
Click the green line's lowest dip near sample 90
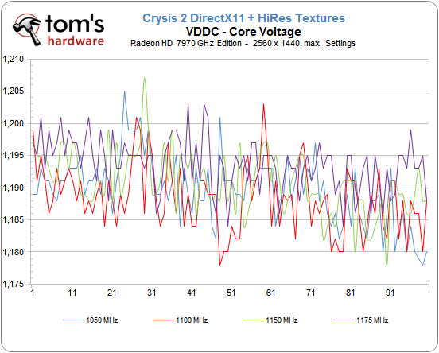pyautogui.click(x=387, y=265)
